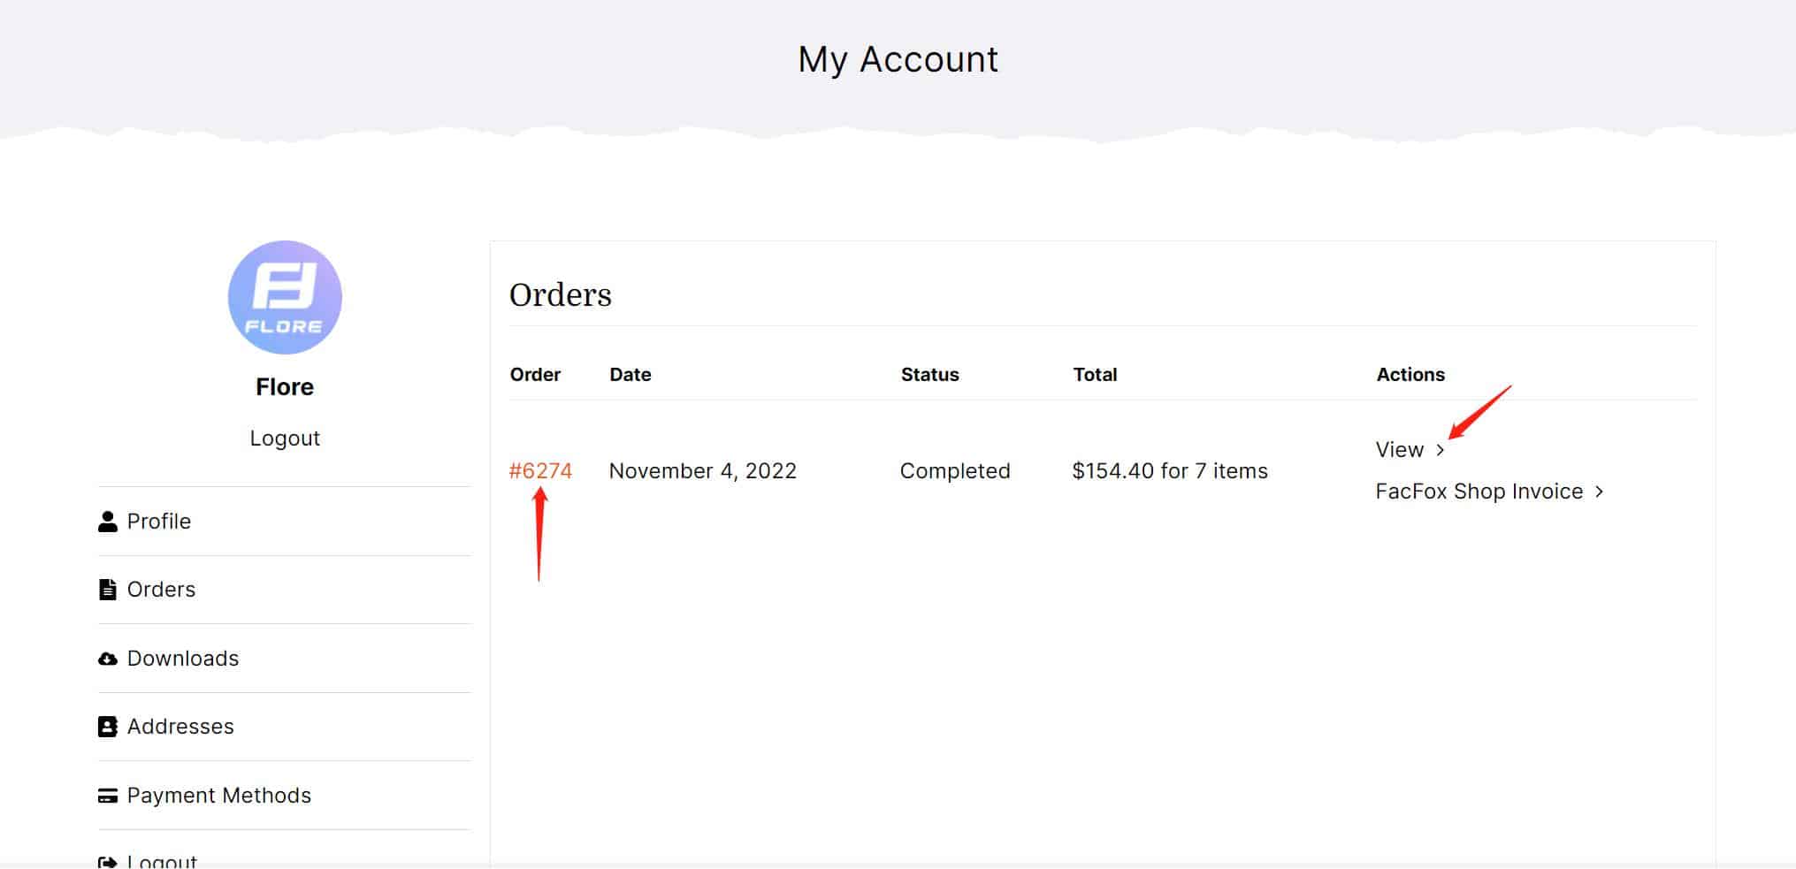Image resolution: width=1796 pixels, height=869 pixels.
Task: Select Payment Methods menu entry
Action: (x=219, y=796)
